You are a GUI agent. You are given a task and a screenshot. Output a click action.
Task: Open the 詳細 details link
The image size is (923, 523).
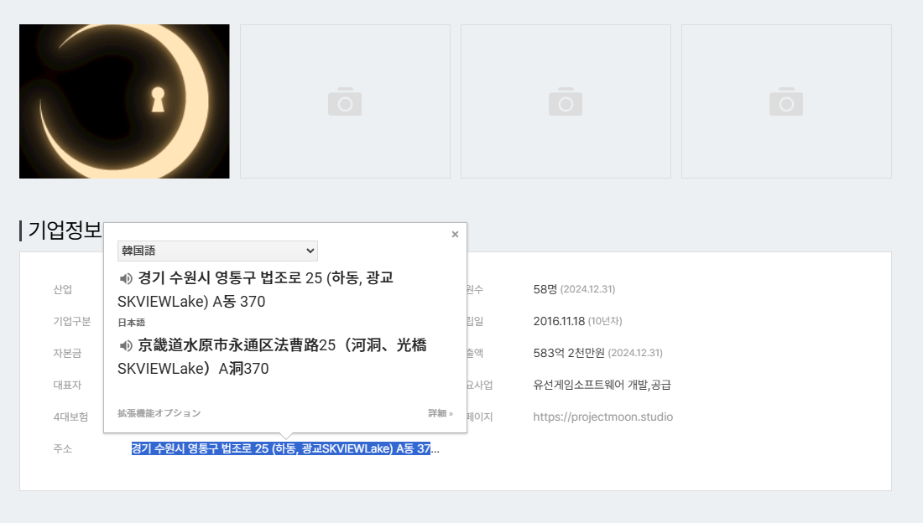click(x=441, y=413)
